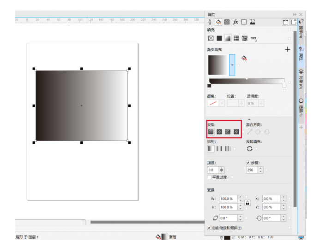The width and height of the screenshot is (314, 240).
Task: Switch properties panel to scroll mode
Action: (x=285, y=22)
